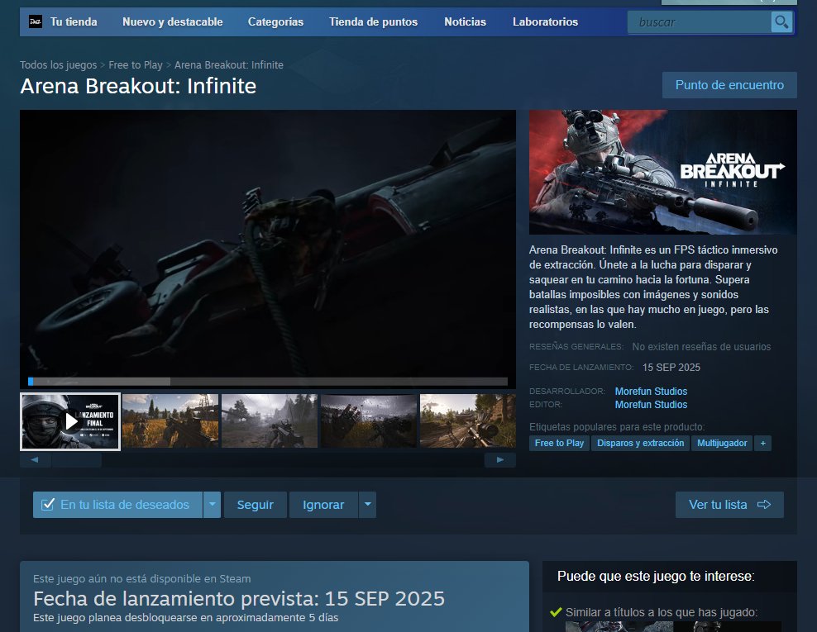Expand the Ignorar dropdown arrow
The height and width of the screenshot is (632, 817).
pos(367,505)
